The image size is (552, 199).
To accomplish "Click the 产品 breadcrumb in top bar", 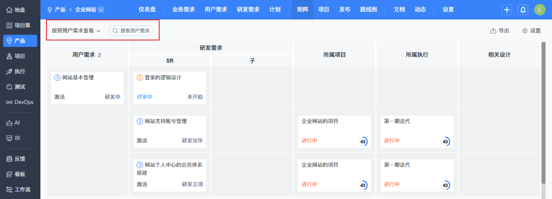I will [57, 9].
